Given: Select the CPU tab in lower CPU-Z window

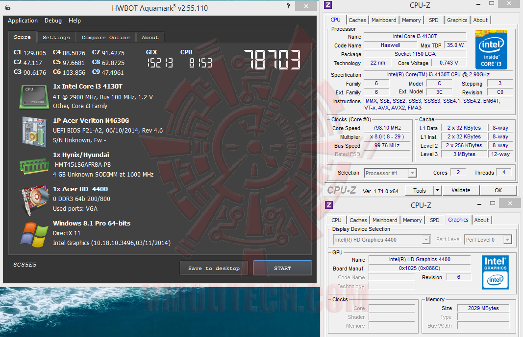Looking at the screenshot, I should 337,220.
